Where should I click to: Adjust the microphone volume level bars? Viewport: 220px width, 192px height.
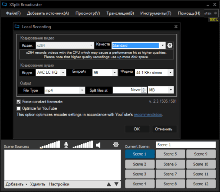(x=50, y=144)
